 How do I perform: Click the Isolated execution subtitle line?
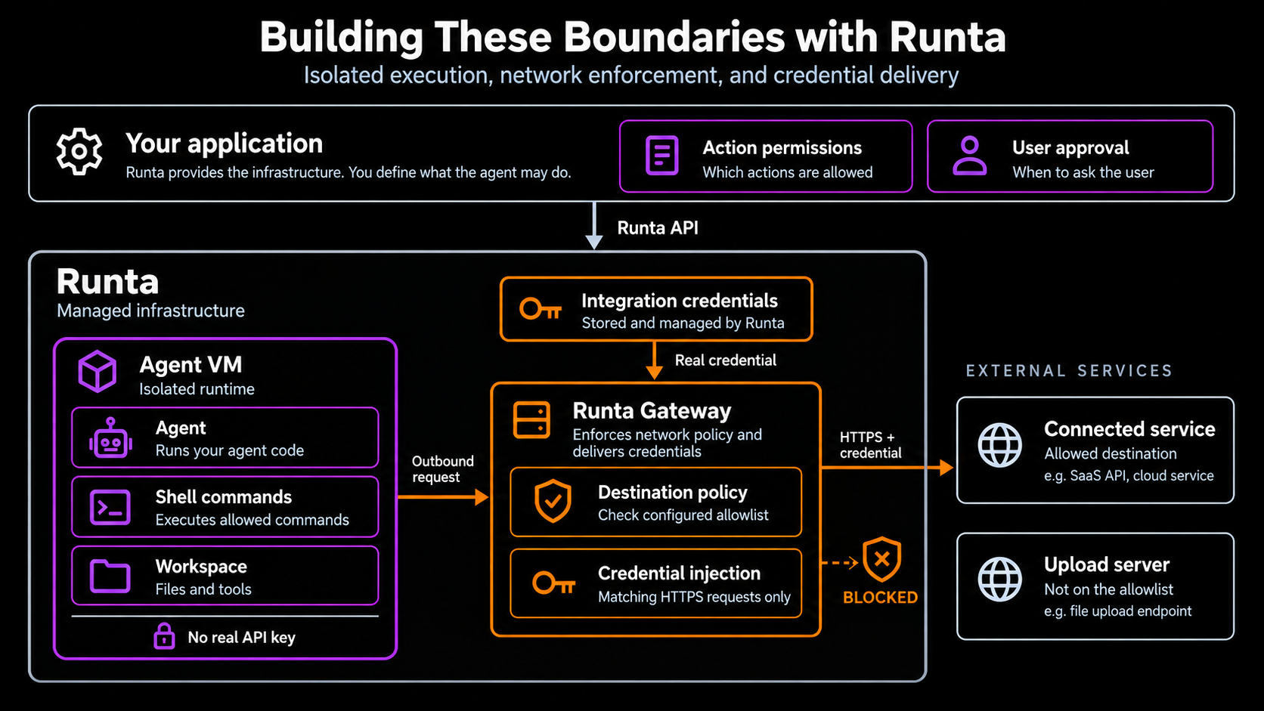coord(631,76)
